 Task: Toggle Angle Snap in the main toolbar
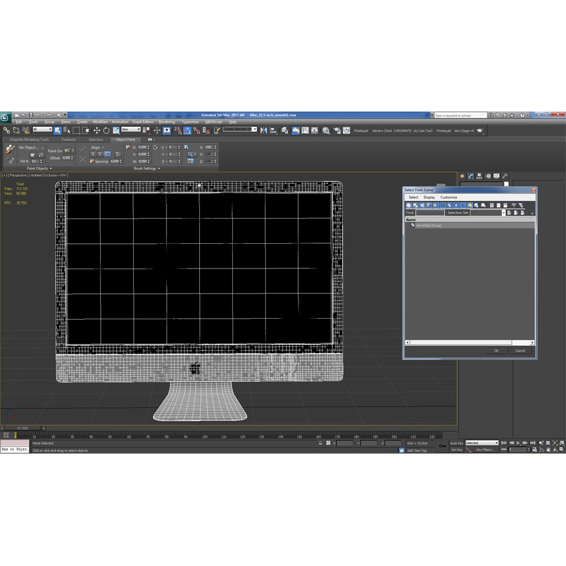point(187,130)
